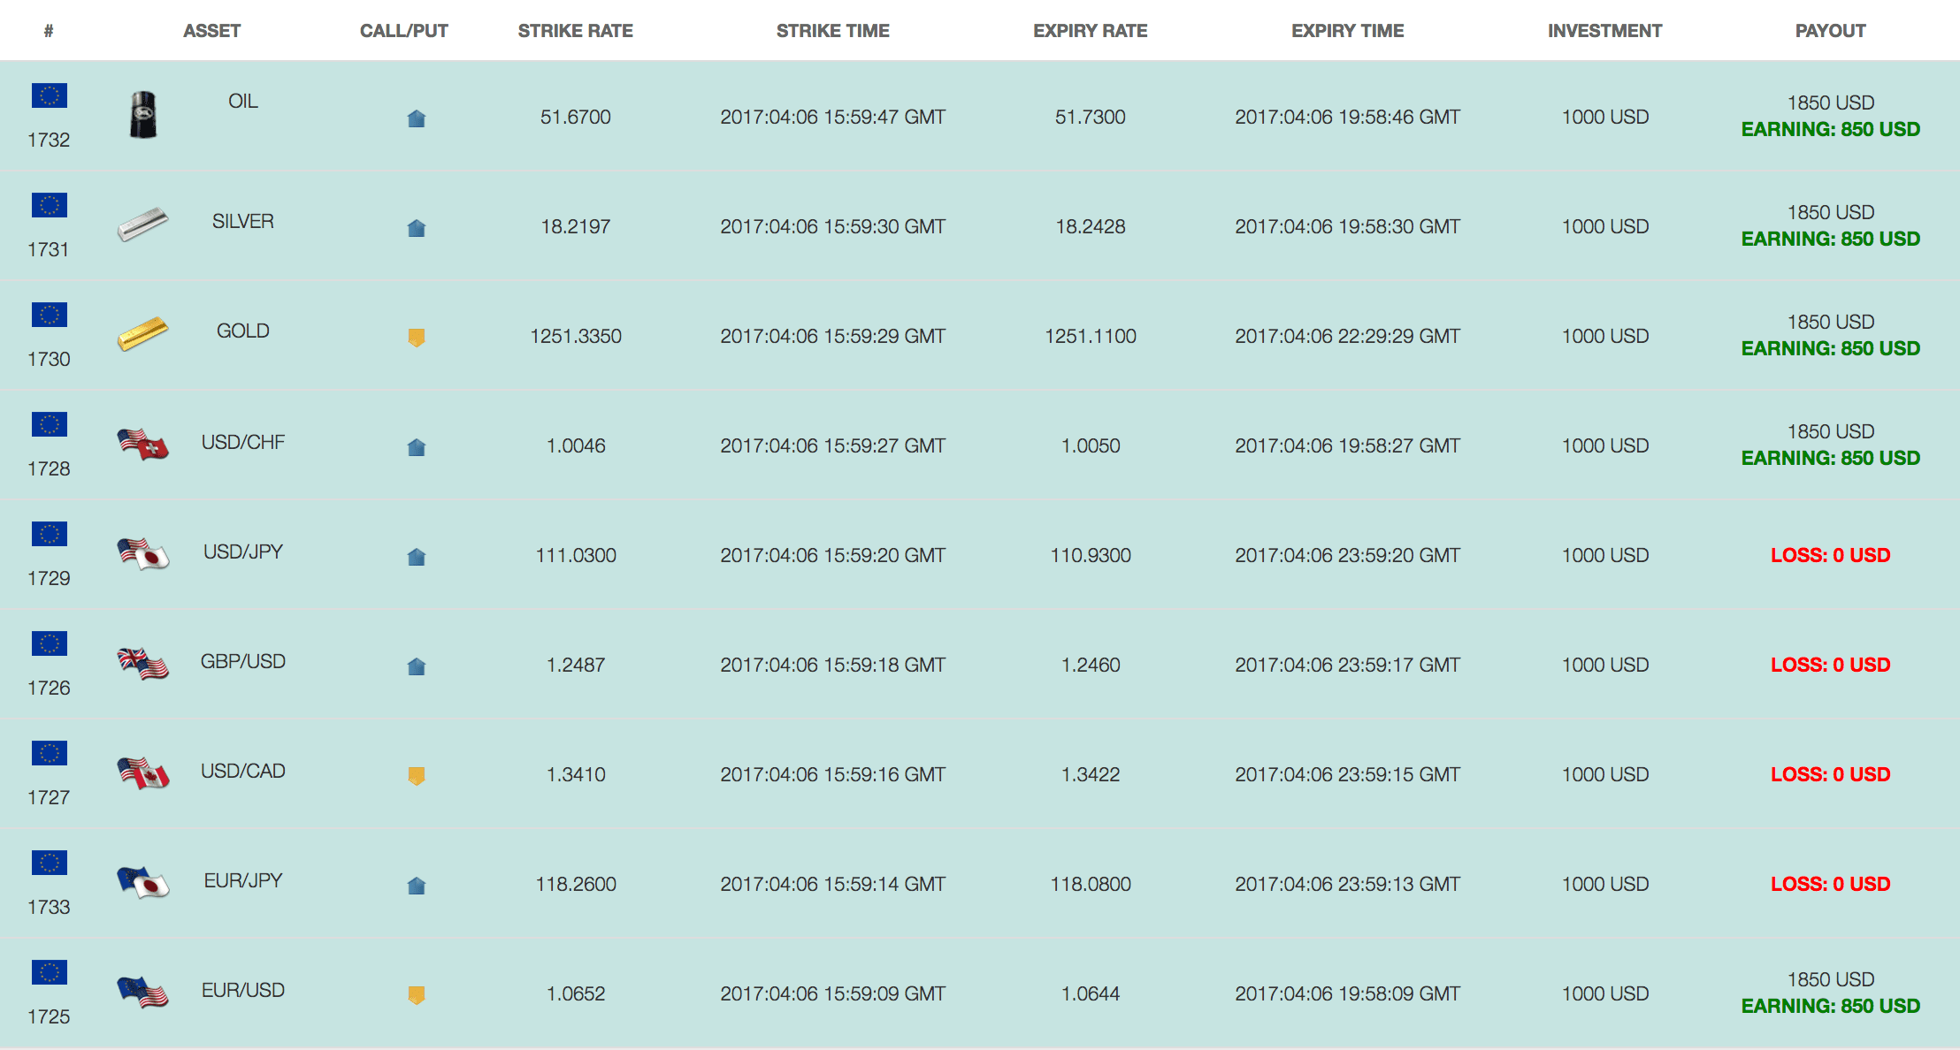
Task: Click the EU flag above trade 1732
Action: (x=50, y=95)
